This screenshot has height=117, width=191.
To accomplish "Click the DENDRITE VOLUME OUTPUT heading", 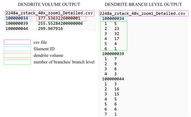I will [49, 5].
